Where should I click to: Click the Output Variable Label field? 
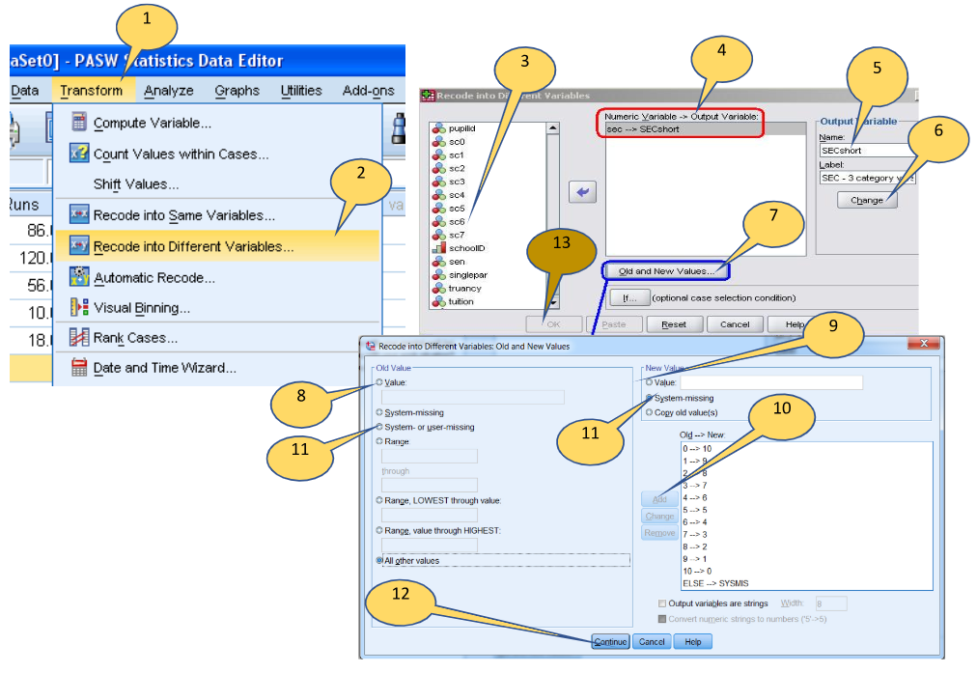tap(867, 178)
